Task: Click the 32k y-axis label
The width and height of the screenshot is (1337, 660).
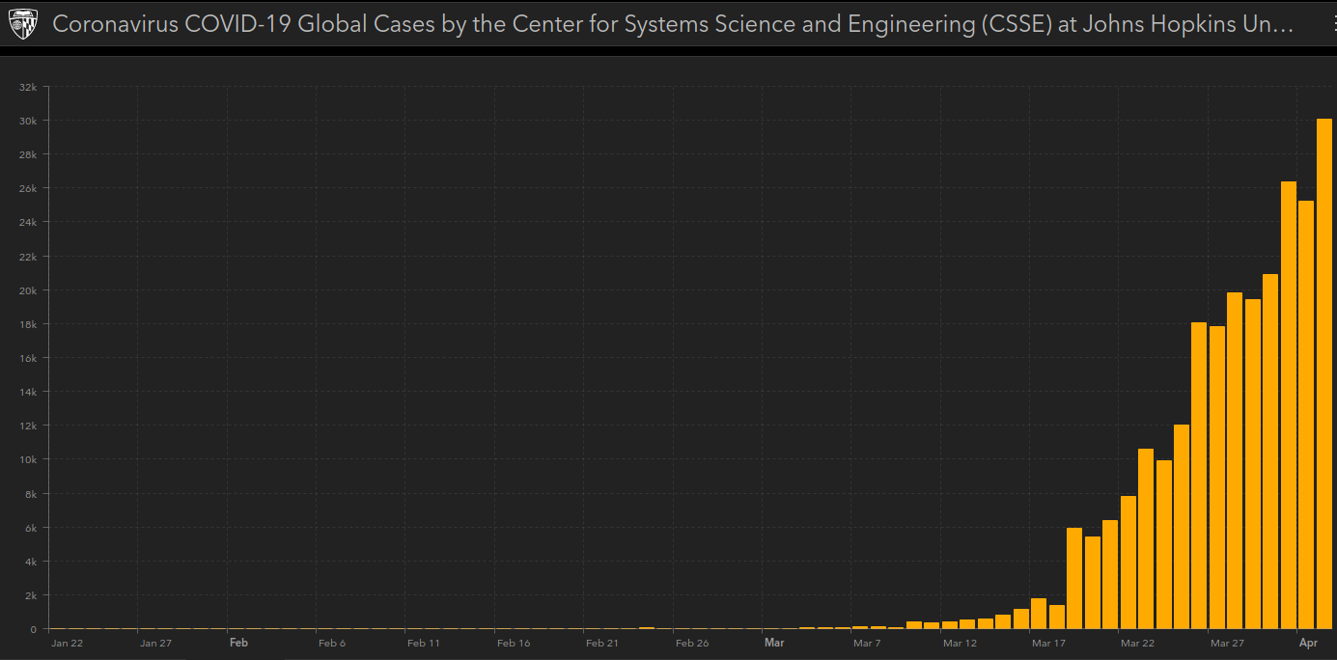Action: tap(28, 87)
